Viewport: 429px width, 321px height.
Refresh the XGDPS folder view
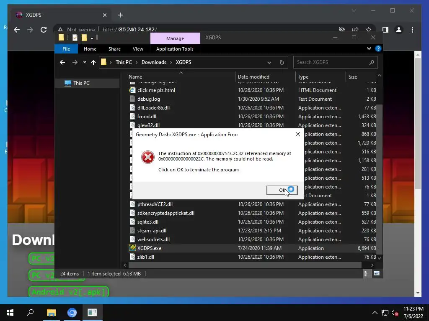point(282,63)
